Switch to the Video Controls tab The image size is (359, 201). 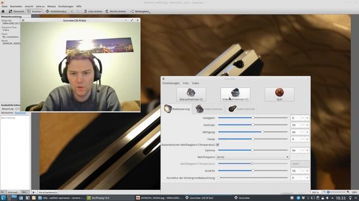pos(209,109)
